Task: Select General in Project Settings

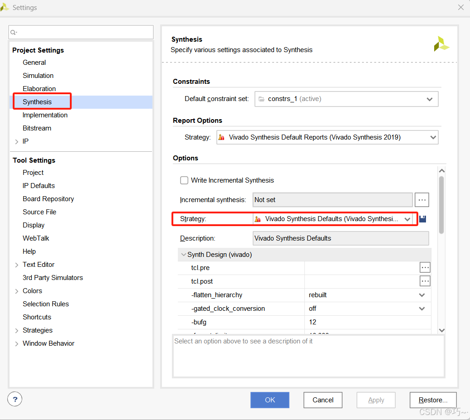Action: (x=34, y=63)
